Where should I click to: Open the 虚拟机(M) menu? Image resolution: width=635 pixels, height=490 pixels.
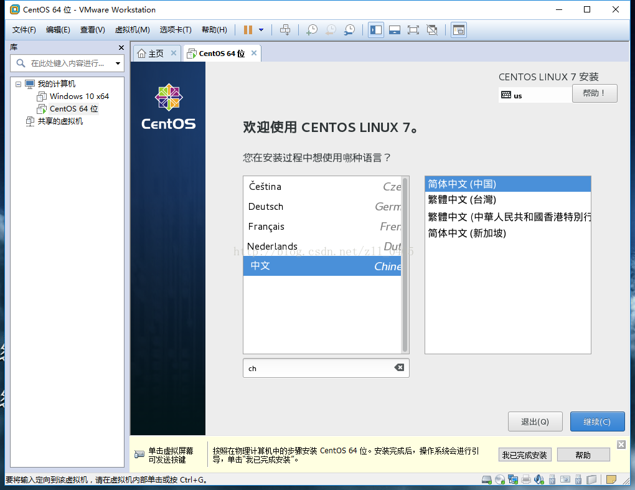(133, 29)
